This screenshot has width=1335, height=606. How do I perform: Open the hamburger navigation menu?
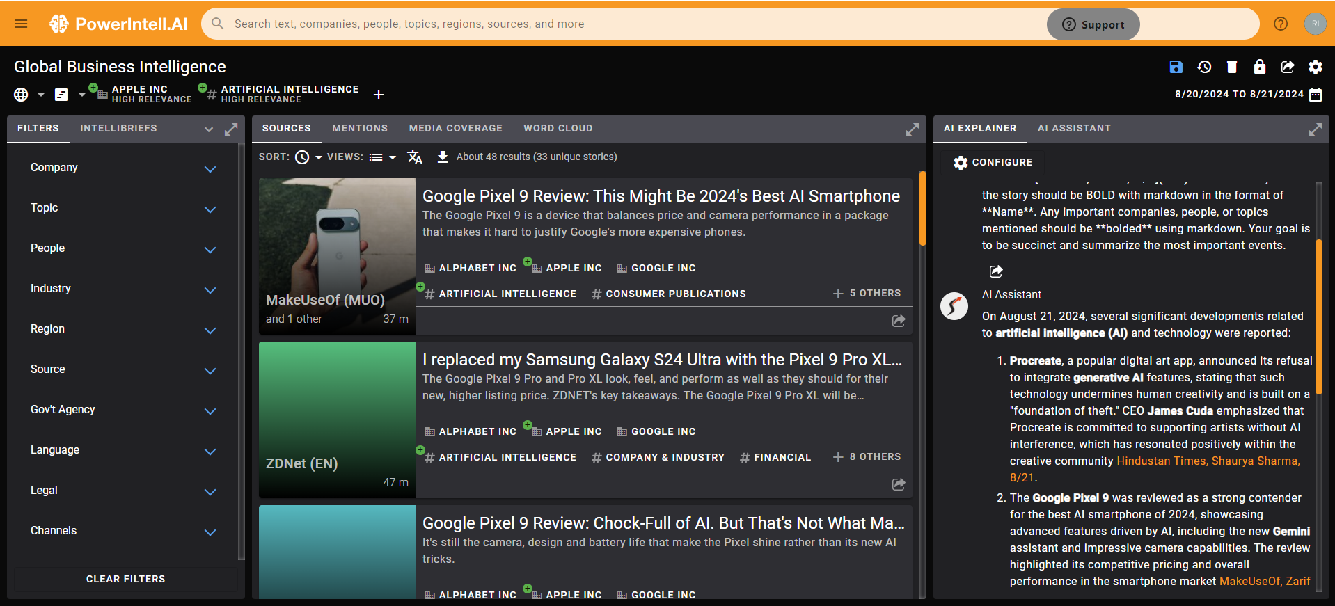(x=21, y=24)
